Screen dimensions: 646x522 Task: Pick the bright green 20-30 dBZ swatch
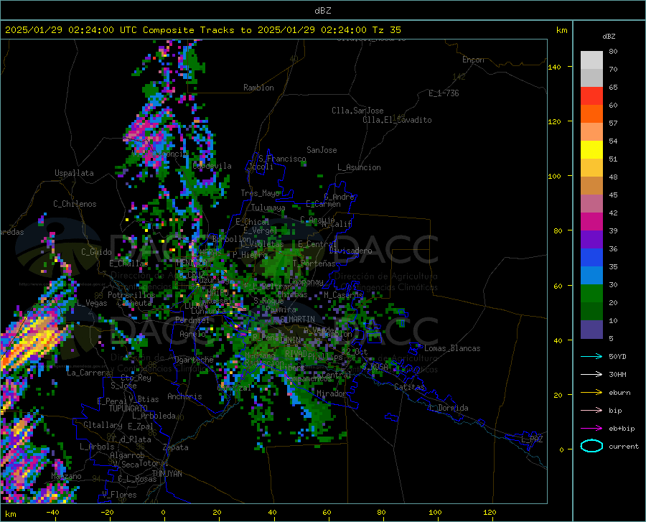(591, 294)
